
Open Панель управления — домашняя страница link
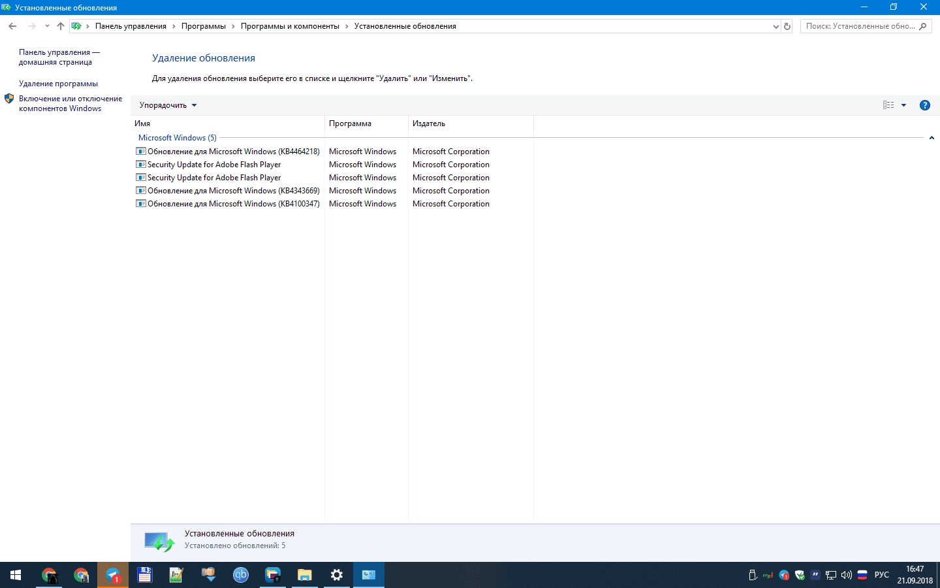(x=59, y=57)
